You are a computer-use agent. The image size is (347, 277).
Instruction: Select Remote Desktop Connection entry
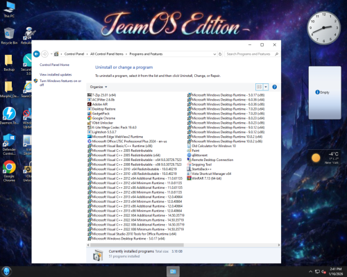pyautogui.click(x=210, y=160)
